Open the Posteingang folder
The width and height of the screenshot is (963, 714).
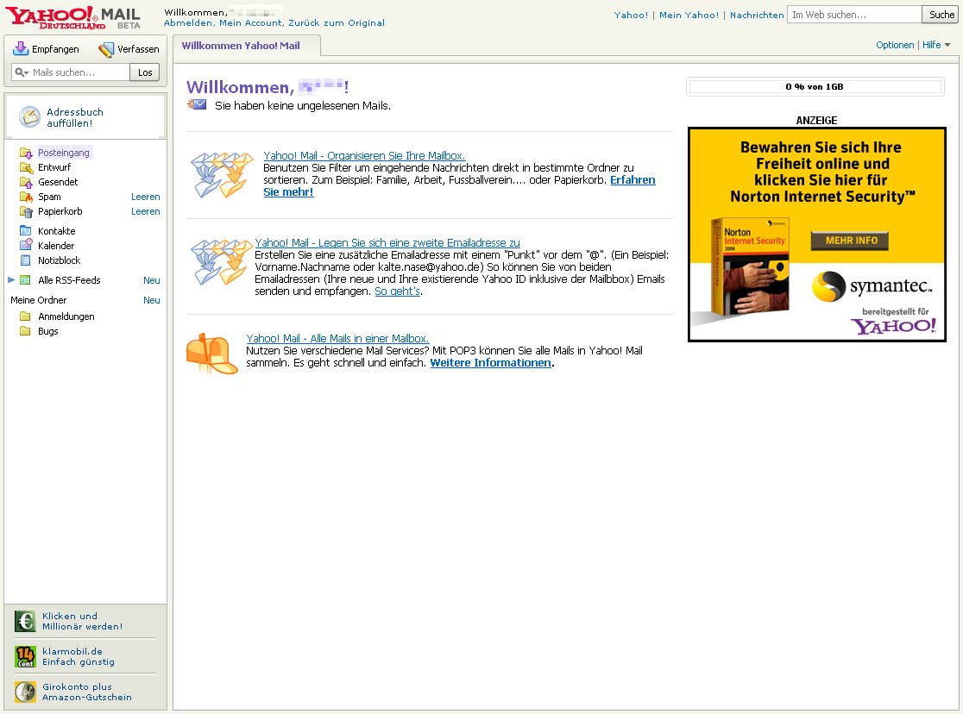click(x=64, y=153)
